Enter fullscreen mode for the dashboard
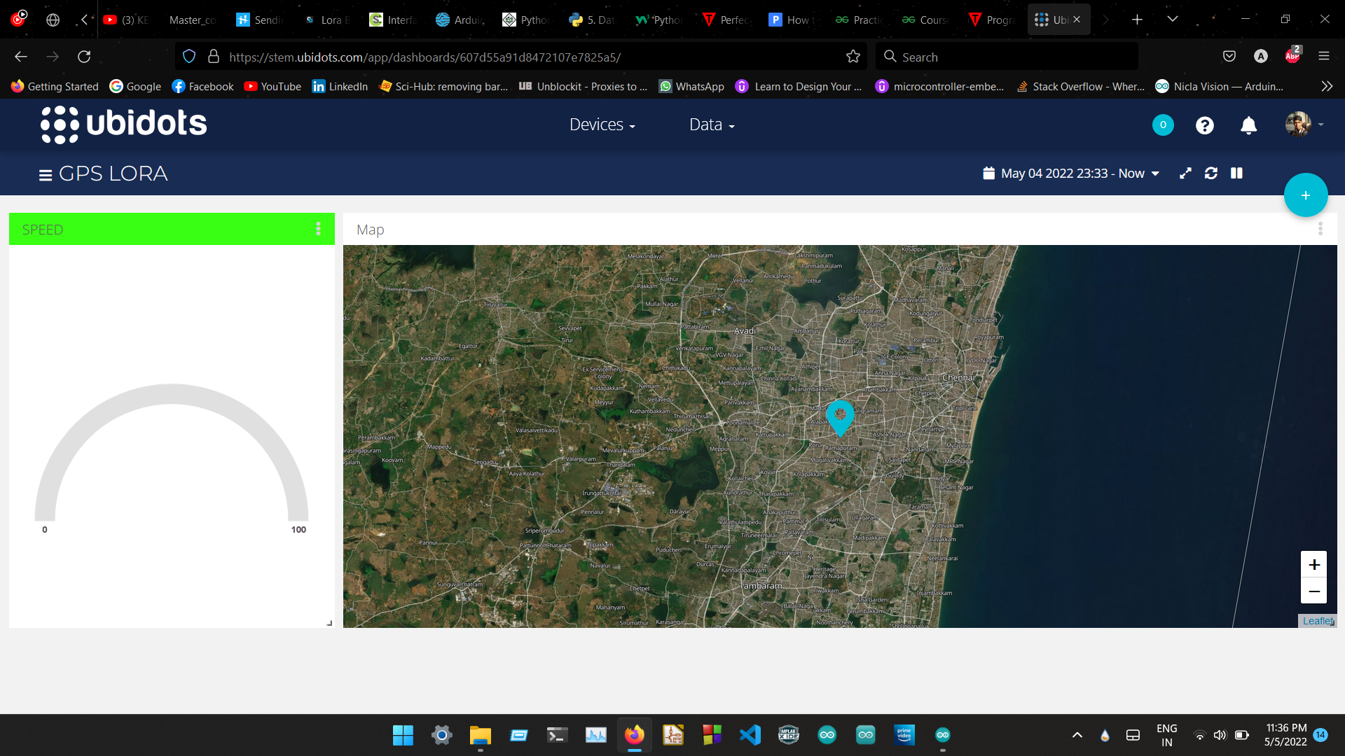Screen dimensions: 1345x756 [1185, 173]
